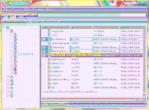Select My Documents in folder tree
The image size is (149, 110).
coord(26,54)
